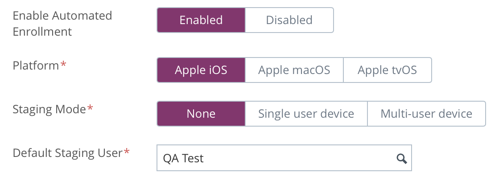The image size is (503, 181).
Task: Click the Default Staging User label
Action: 67,153
